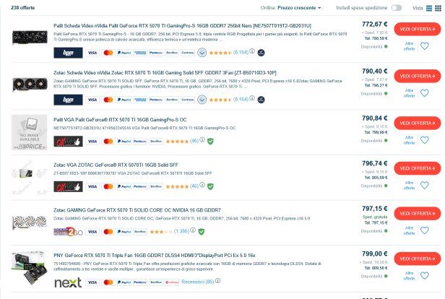Open (8.164) reviews on Palit 772,67 € row
Screen dimensions: 445x299
(241, 53)
